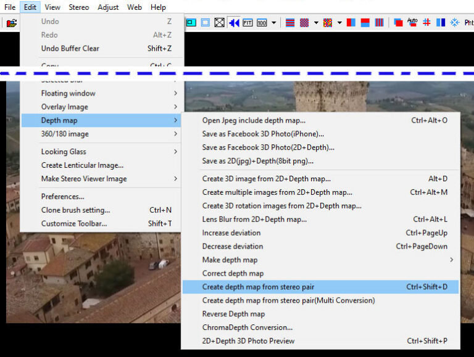Open the dropdown arrow after the multicolor checker icon

pos(339,23)
